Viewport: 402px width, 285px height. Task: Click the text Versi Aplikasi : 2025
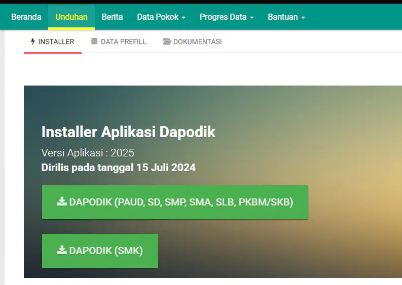[88, 153]
